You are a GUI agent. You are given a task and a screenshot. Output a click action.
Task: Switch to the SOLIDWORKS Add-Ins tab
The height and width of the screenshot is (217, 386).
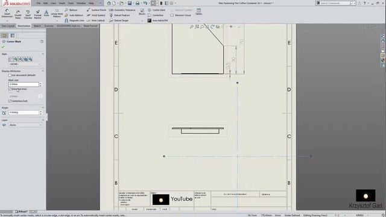pyautogui.click(x=68, y=26)
